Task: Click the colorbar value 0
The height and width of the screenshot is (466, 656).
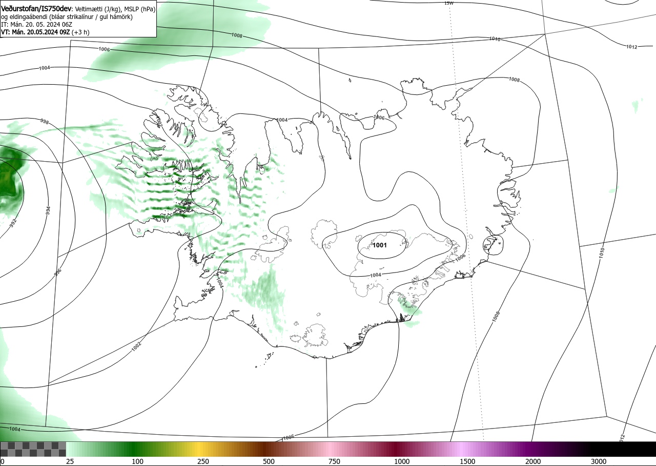Action: pos(3,461)
